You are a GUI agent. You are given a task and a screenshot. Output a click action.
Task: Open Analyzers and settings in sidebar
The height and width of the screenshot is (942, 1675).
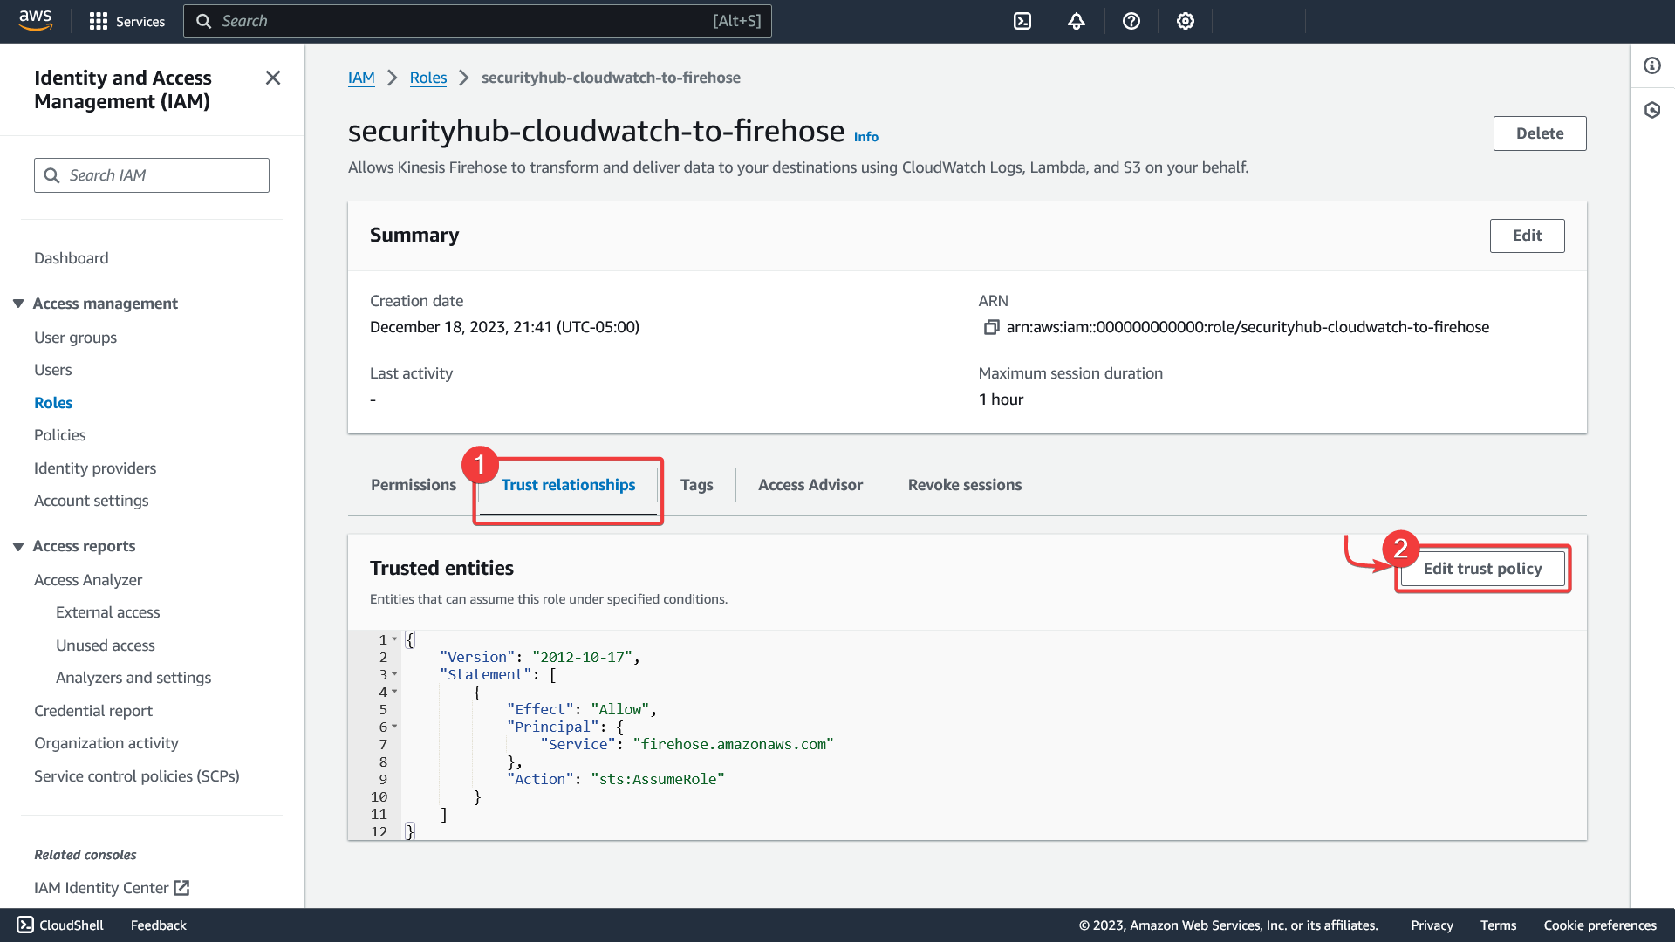click(x=133, y=678)
